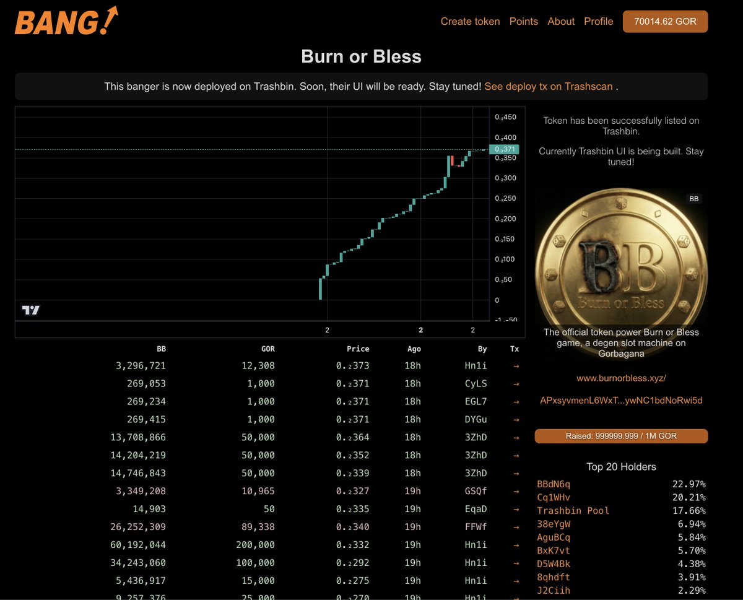Viewport: 743px width, 600px height.
Task: Click the contract address APxsyvmenL6WxT...ywNC1bdNoRwi5d
Action: point(621,400)
